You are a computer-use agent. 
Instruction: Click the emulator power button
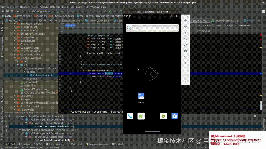185,20
